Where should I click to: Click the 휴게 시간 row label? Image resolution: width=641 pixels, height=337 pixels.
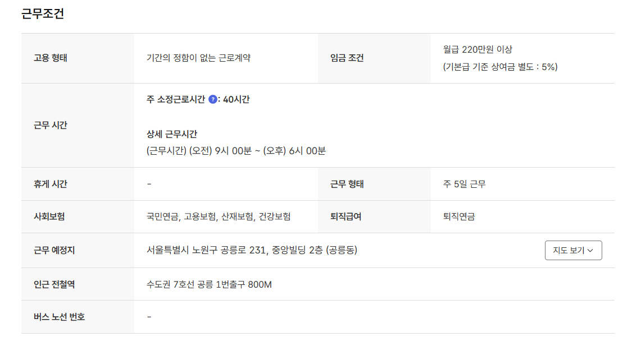click(x=46, y=183)
